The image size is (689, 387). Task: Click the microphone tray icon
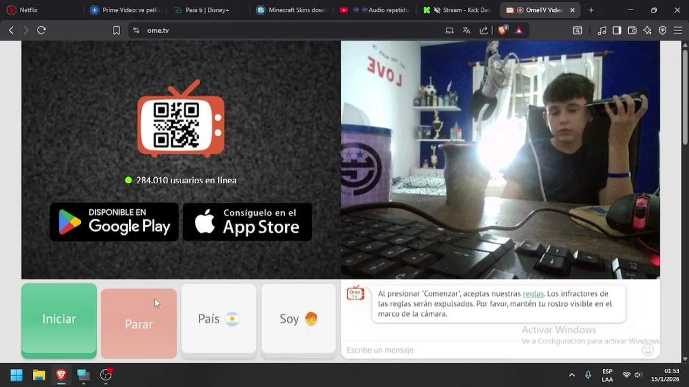(x=588, y=375)
